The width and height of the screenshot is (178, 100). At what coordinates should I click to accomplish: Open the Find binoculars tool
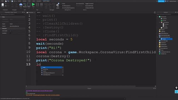tap(21, 5)
